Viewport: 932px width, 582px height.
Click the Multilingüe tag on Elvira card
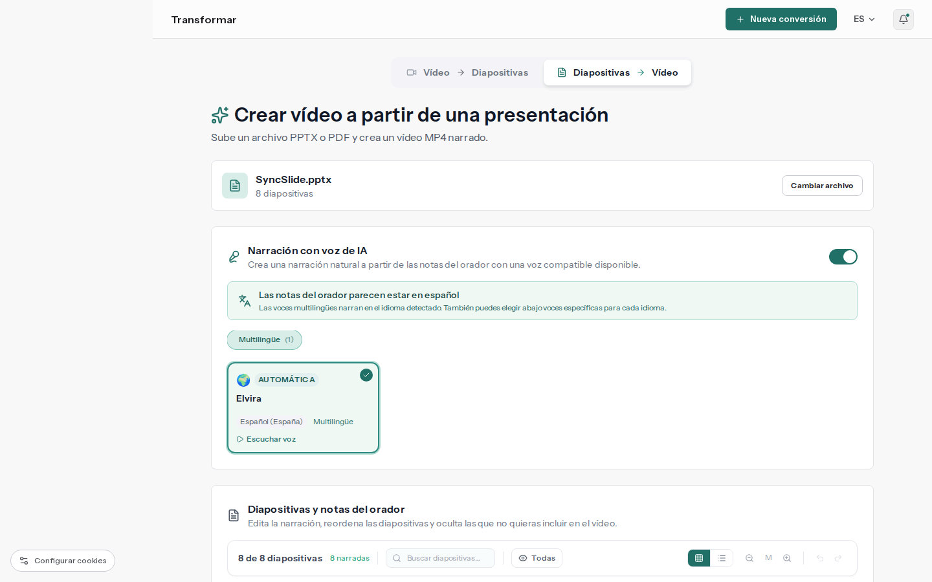333,422
